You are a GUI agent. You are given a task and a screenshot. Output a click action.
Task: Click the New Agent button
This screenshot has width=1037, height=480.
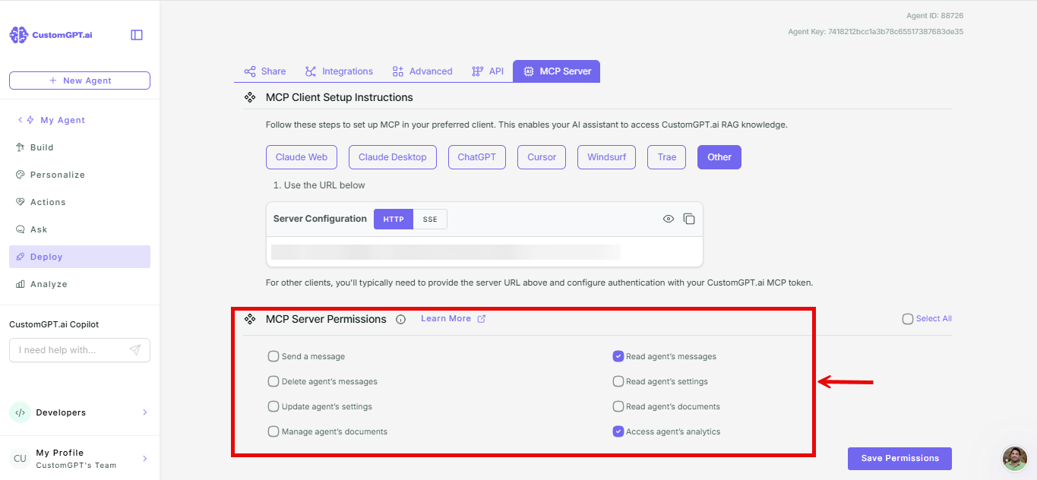[80, 81]
